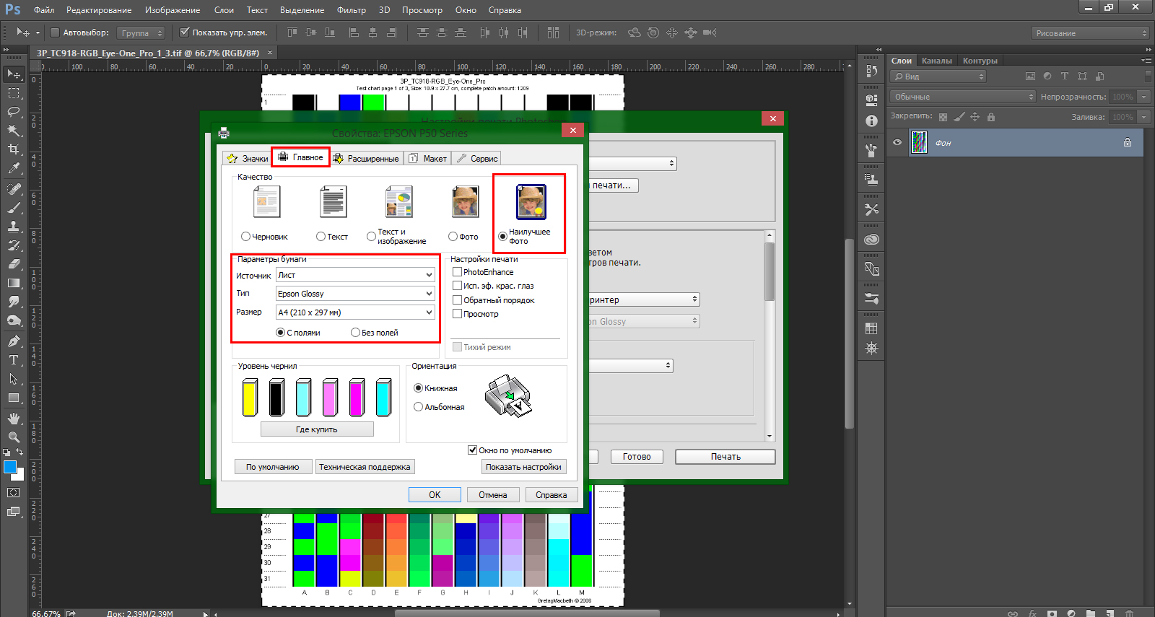Click the Draft quality document icon
Viewport: 1155px width, 617px height.
click(266, 201)
